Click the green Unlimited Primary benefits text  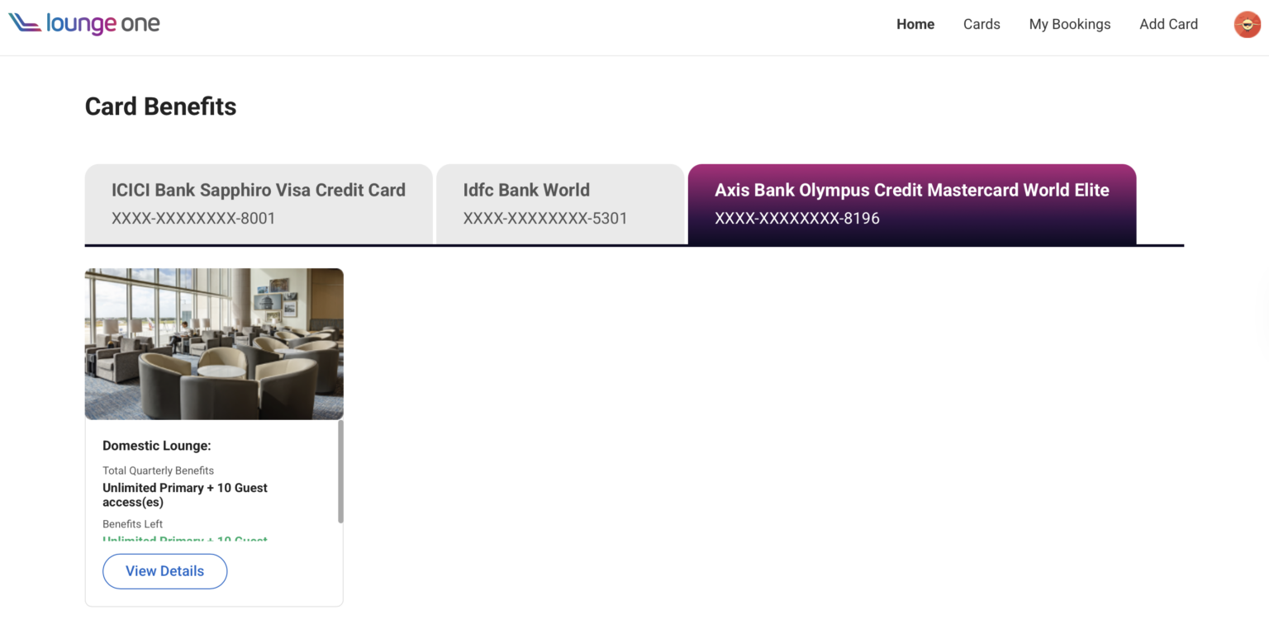185,541
